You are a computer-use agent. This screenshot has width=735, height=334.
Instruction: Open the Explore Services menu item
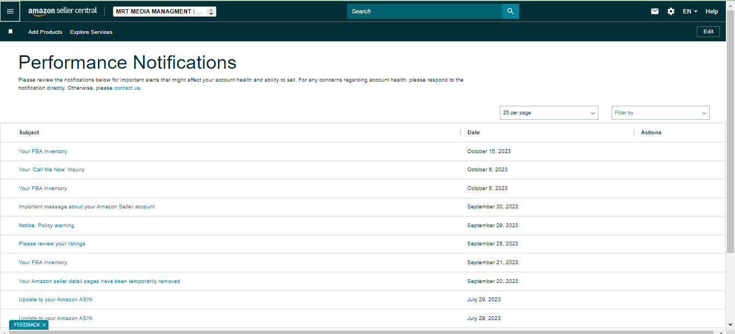coord(91,32)
